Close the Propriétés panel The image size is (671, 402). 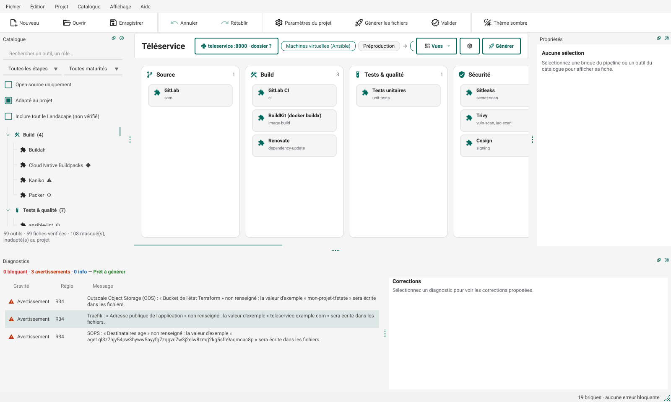coord(667,38)
